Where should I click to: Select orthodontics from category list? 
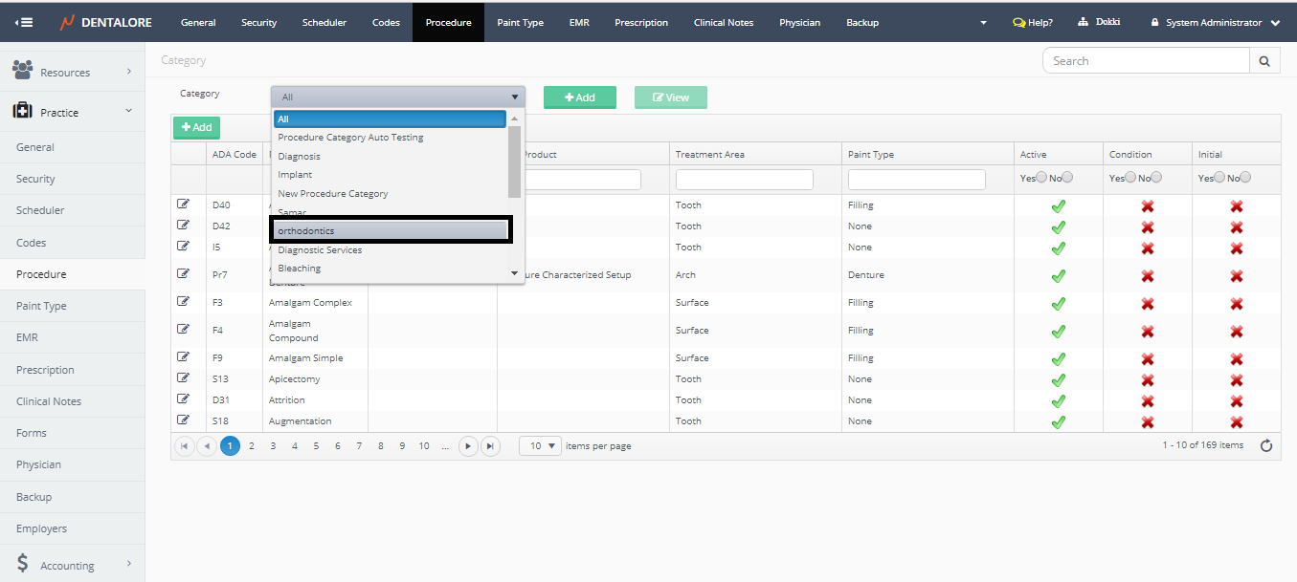pyautogui.click(x=391, y=230)
